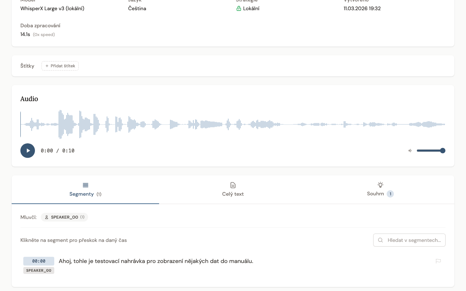Click the transcript text starting with Ahoj

click(156, 261)
